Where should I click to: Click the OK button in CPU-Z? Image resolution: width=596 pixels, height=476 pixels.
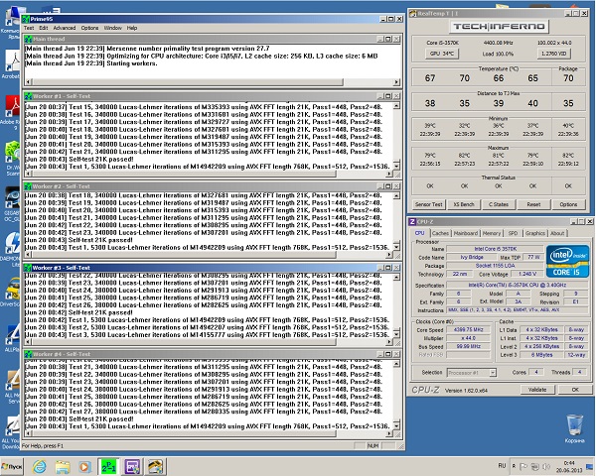pos(575,390)
